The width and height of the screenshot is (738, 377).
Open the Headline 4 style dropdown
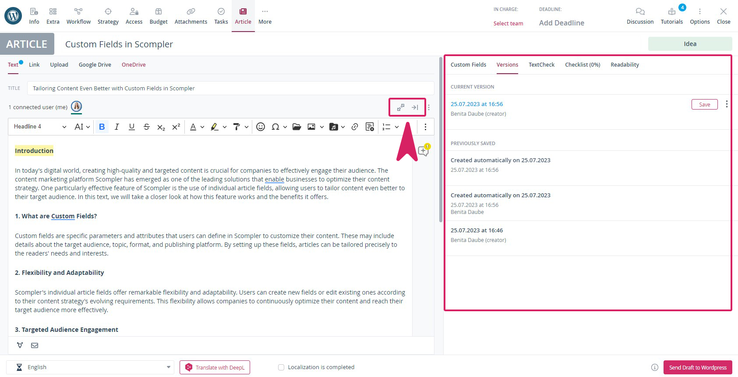(40, 127)
